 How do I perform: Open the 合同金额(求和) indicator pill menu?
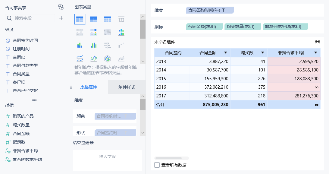204,27
